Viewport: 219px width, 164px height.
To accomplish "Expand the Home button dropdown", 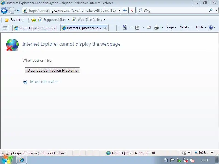I will coord(131,27).
